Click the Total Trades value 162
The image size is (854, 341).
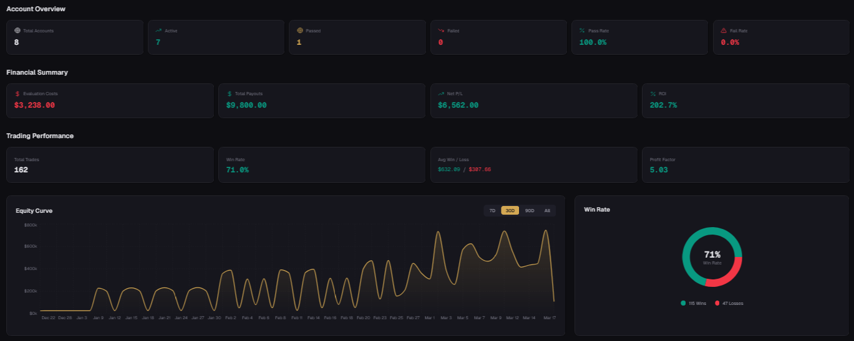click(21, 170)
